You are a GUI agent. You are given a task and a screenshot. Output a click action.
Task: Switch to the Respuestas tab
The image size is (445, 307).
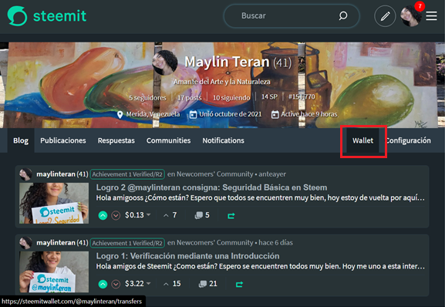tap(116, 140)
